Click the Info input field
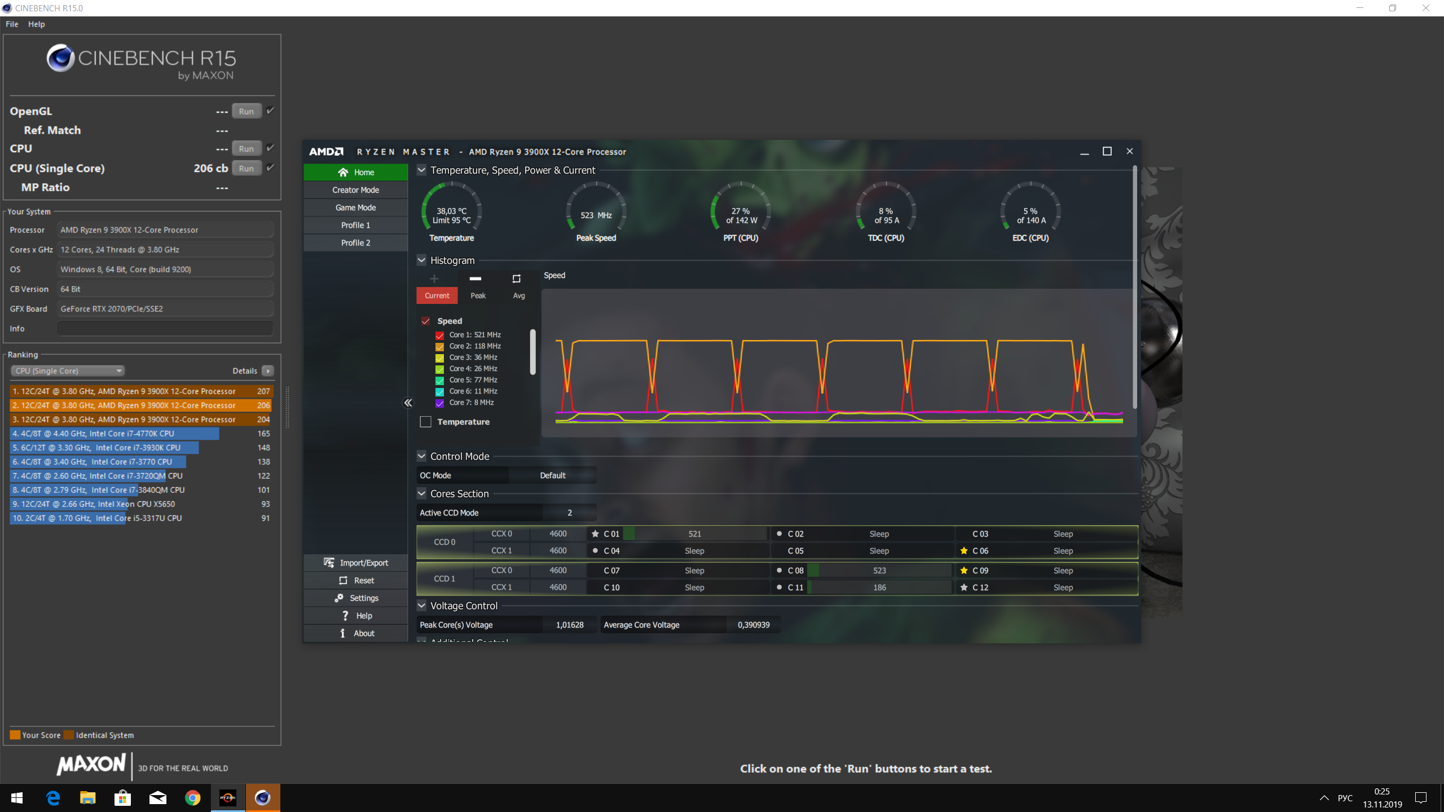Screen dimensions: 1444x812 pos(165,328)
